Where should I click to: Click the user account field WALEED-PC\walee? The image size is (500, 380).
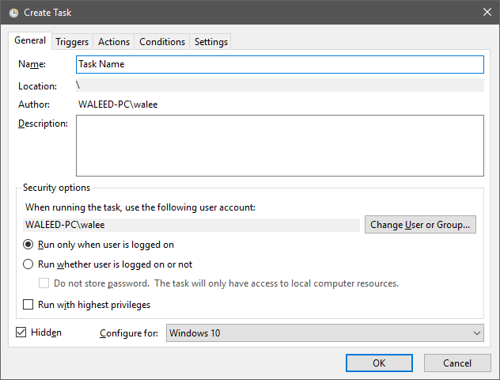(x=191, y=225)
